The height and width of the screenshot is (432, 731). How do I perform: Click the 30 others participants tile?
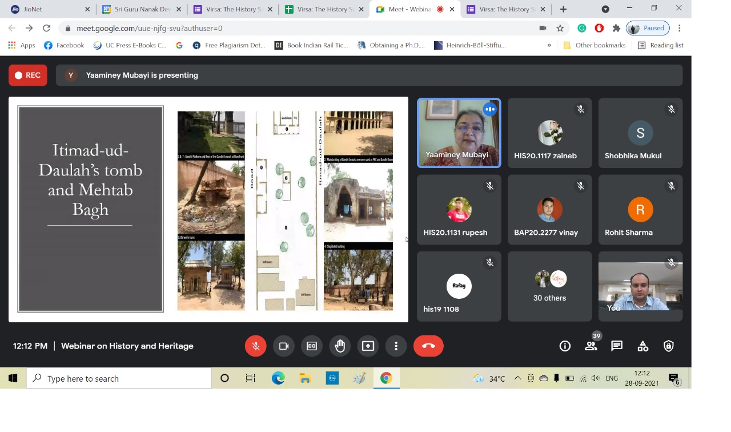pyautogui.click(x=549, y=286)
